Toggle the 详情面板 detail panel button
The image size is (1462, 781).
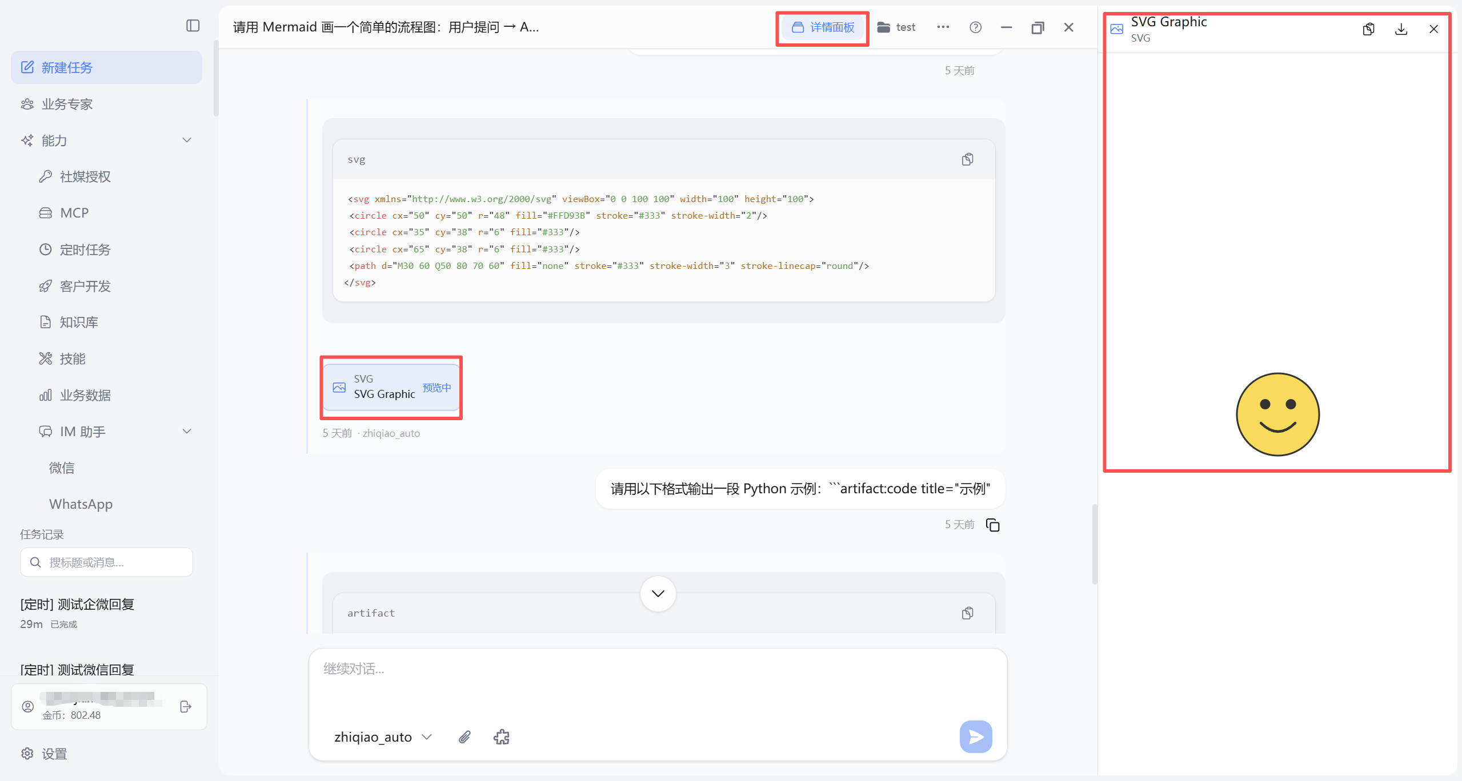click(823, 27)
